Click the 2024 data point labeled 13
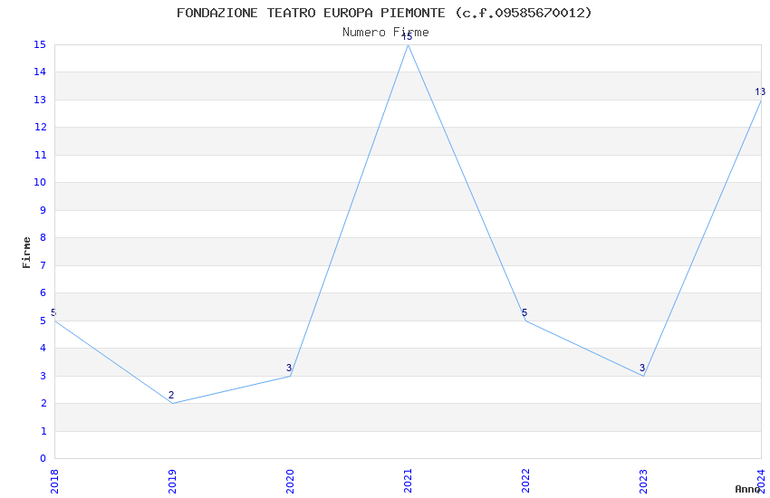 [x=761, y=101]
